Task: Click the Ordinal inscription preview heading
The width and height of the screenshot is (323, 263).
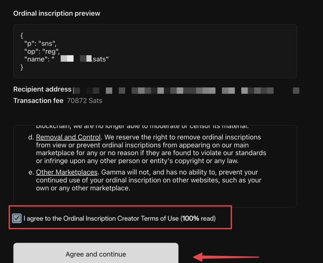Action: 57,13
